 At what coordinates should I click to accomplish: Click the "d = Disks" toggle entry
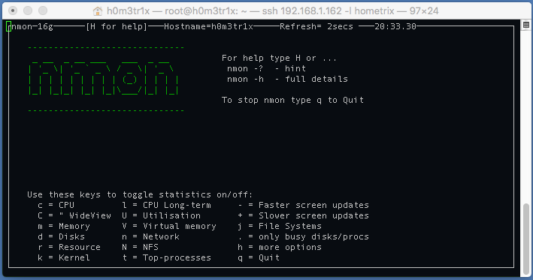[61, 237]
